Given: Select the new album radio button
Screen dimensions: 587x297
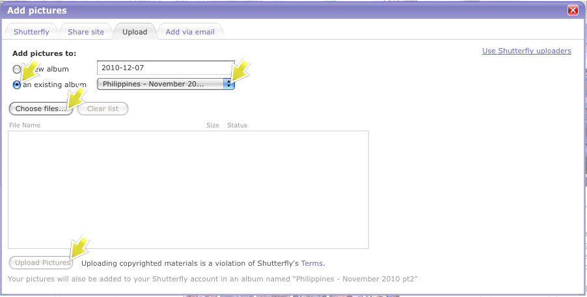Looking at the screenshot, I should point(17,69).
